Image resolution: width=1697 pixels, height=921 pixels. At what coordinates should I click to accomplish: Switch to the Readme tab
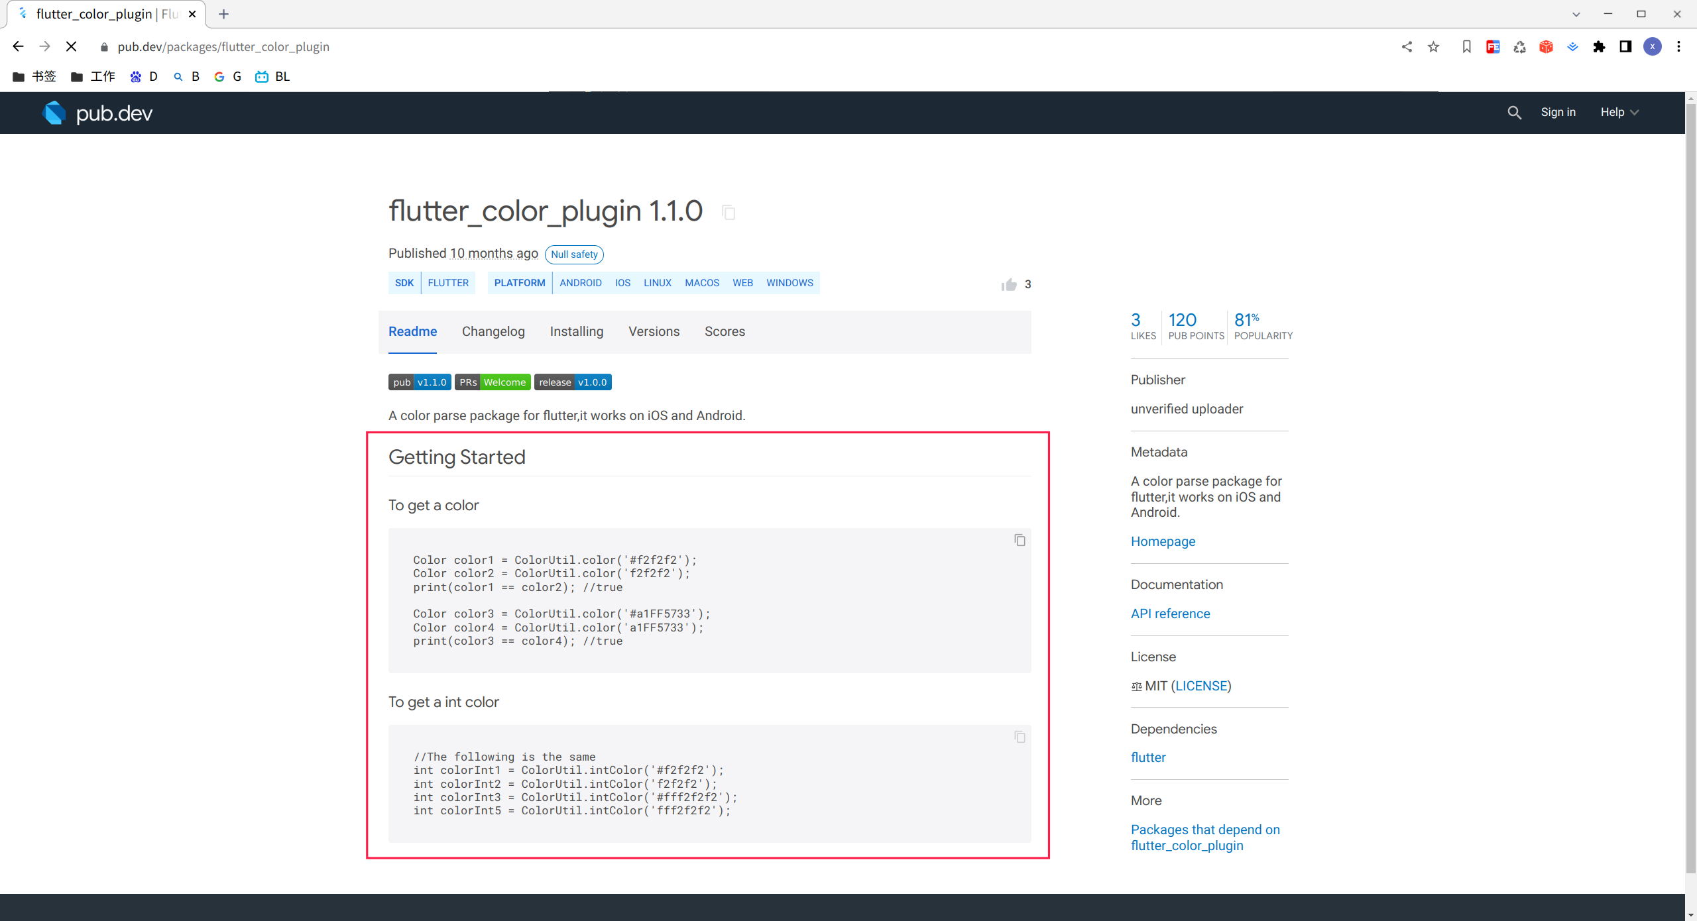(x=412, y=331)
